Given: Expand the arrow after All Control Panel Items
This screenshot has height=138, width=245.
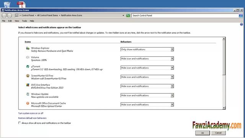Looking at the screenshot, I should (60, 15).
